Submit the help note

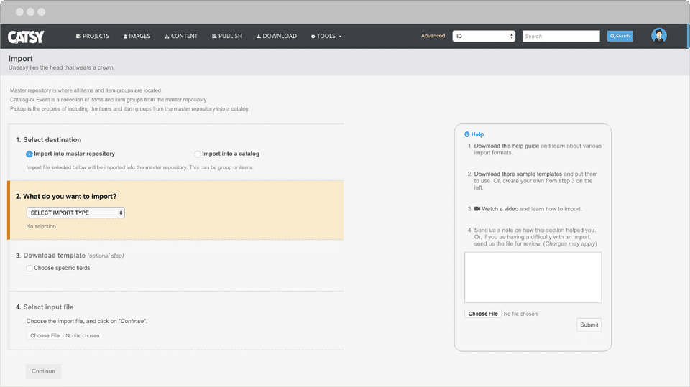coord(589,325)
